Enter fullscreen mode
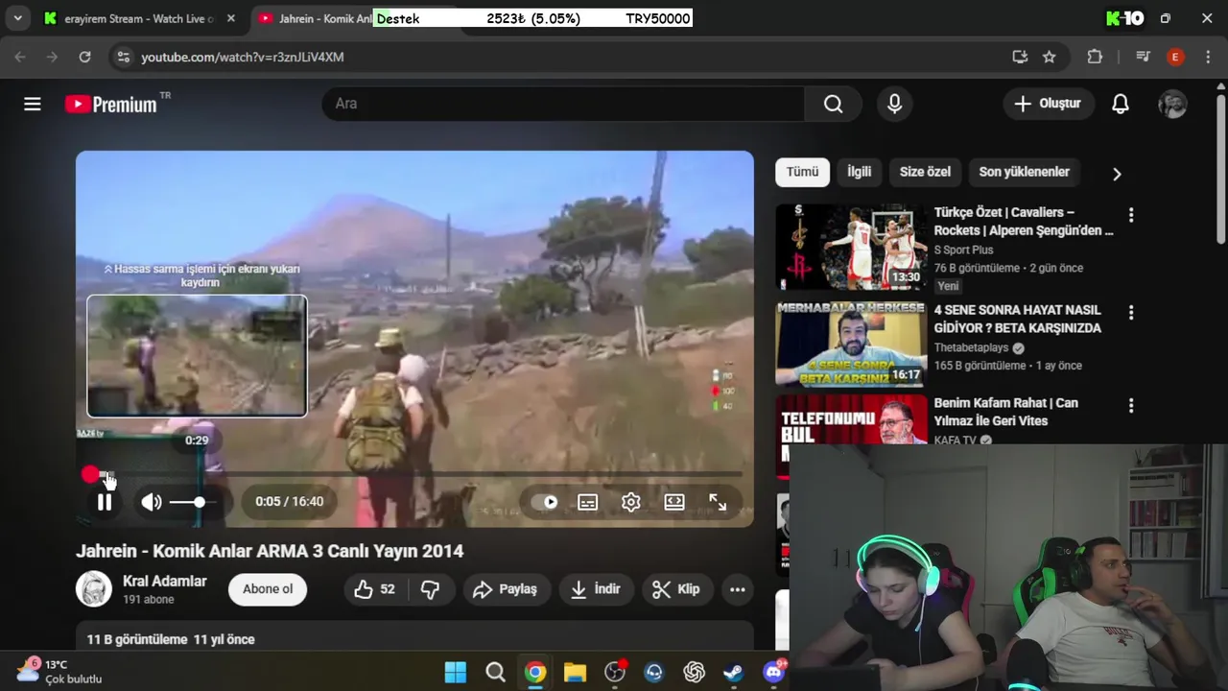Viewport: 1228px width, 691px height. (718, 502)
